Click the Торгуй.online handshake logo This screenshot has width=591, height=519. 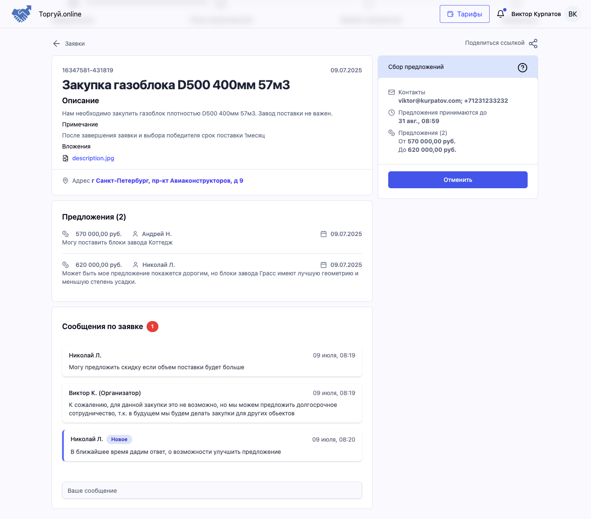coord(22,14)
